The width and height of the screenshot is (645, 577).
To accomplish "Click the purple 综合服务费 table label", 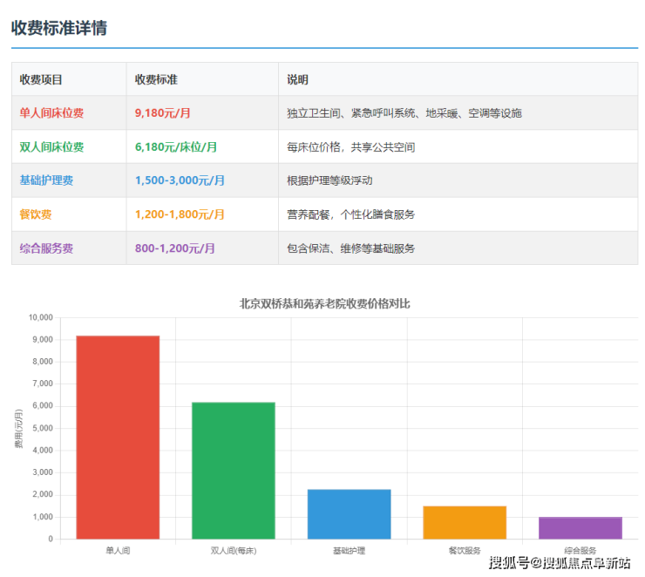I will (46, 248).
